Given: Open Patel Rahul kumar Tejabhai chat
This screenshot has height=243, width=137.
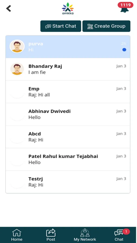Looking at the screenshot, I should (x=68, y=159).
